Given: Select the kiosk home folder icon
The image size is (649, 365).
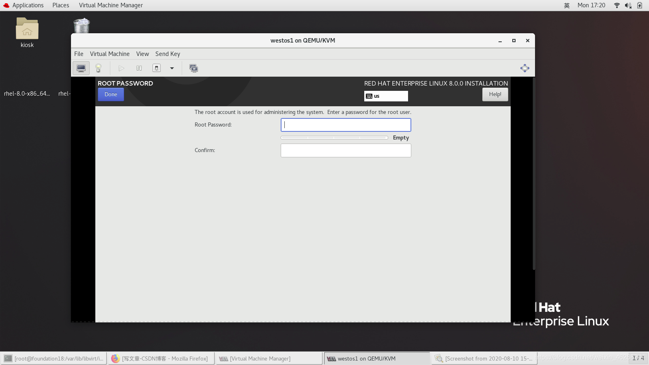Looking at the screenshot, I should (x=27, y=33).
